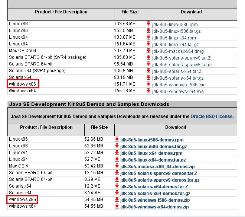Click download arrow icon beside jdk-8u5-solaris-sparcv9-demos.tar.gz
The width and height of the screenshot is (245, 217).
click(x=117, y=179)
